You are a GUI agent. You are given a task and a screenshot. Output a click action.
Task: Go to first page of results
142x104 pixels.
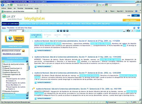[x=58, y=31]
